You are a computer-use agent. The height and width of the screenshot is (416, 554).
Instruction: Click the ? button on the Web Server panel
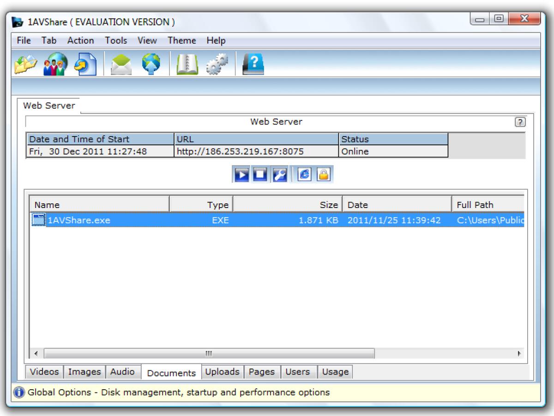[x=521, y=122]
